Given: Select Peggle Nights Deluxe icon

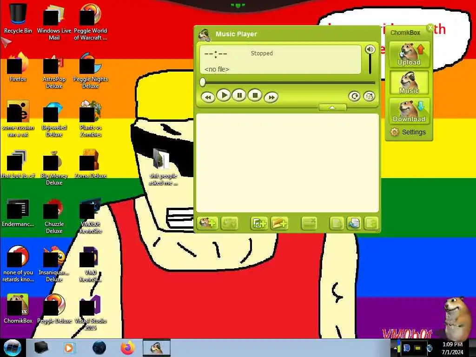Looking at the screenshot, I should point(91,71).
